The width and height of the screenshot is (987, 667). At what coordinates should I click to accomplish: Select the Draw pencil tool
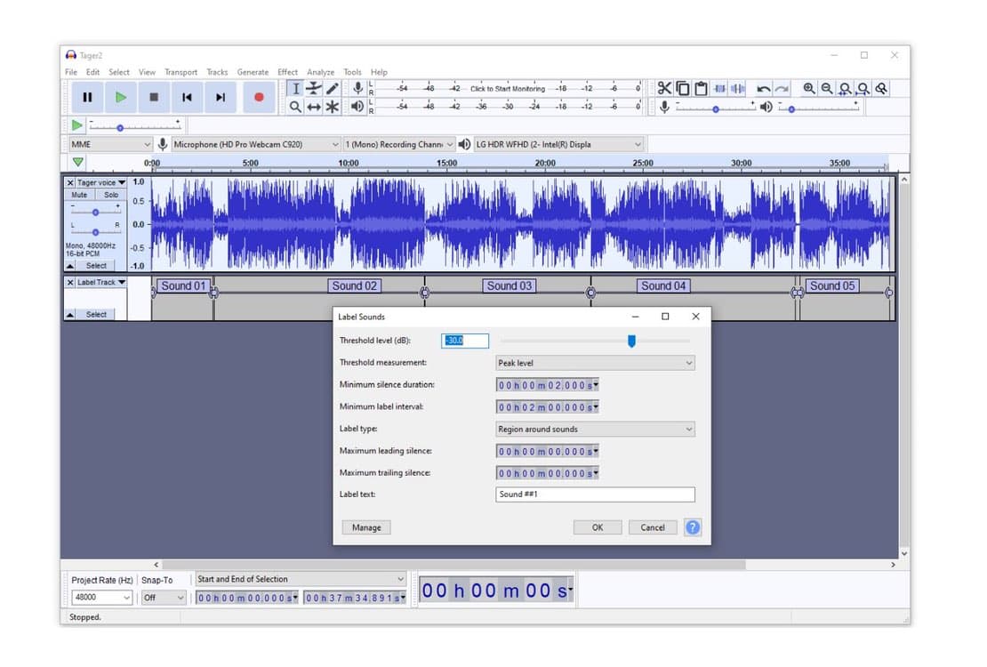click(332, 89)
